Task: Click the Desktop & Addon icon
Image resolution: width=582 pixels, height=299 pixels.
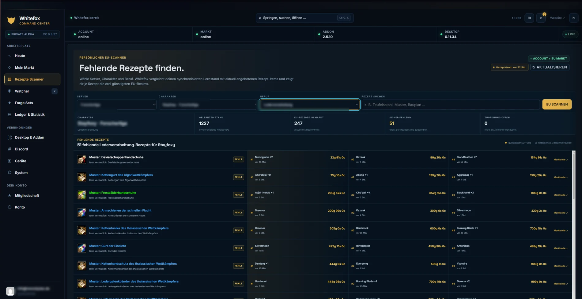Action: pyautogui.click(x=9, y=137)
